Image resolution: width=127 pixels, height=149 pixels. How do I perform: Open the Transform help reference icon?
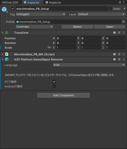pyautogui.click(x=114, y=33)
